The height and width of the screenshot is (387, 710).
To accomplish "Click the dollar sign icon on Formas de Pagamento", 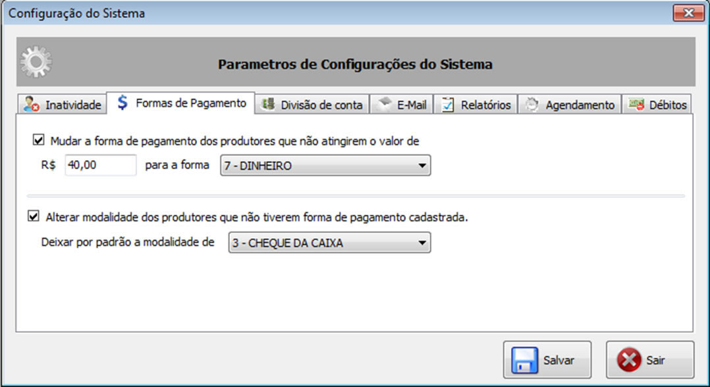I will (123, 102).
